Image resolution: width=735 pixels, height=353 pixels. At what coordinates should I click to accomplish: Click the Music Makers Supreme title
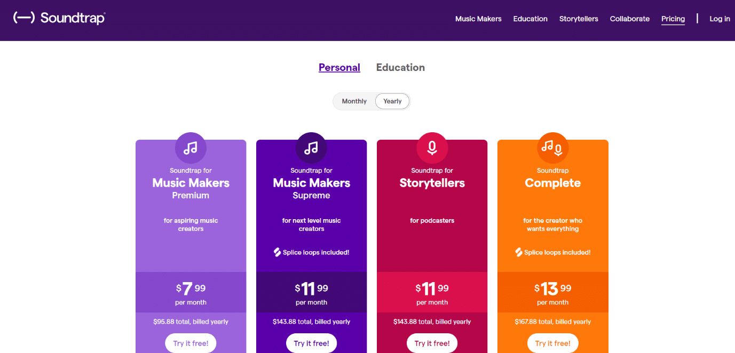[311, 183]
